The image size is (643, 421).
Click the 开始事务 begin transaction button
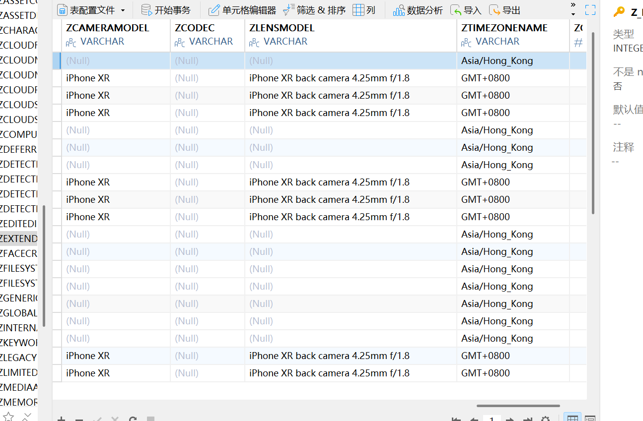coord(165,10)
